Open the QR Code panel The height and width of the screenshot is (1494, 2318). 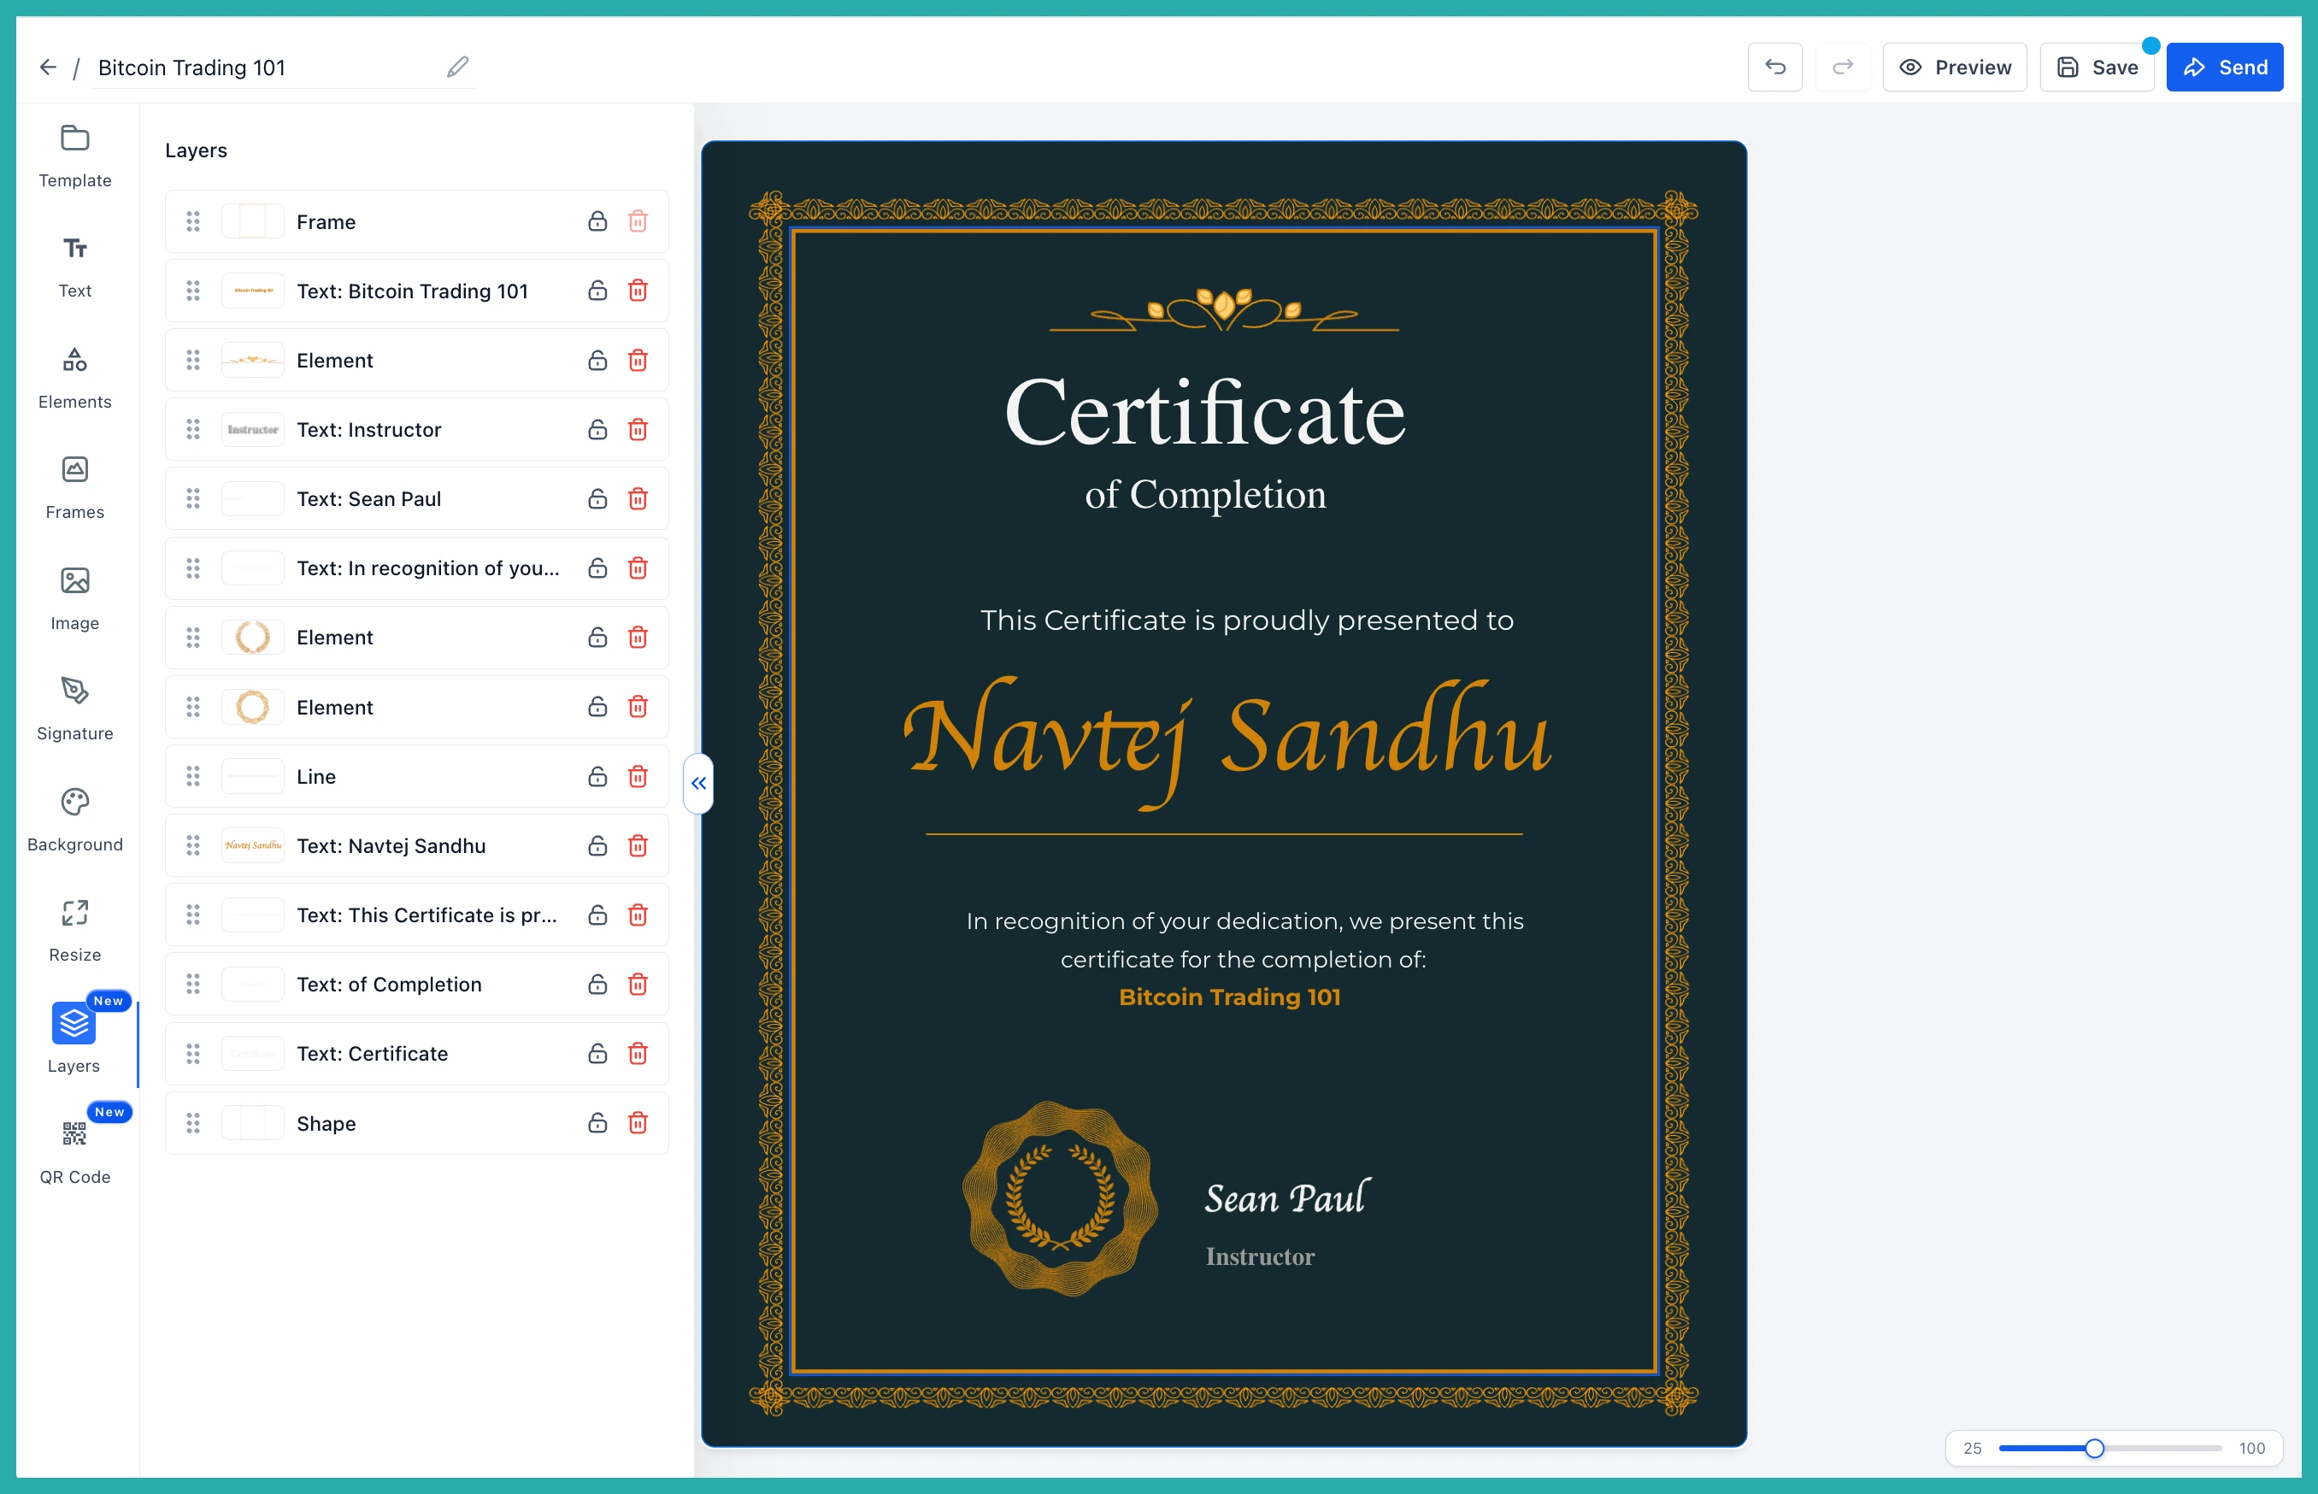(x=74, y=1154)
